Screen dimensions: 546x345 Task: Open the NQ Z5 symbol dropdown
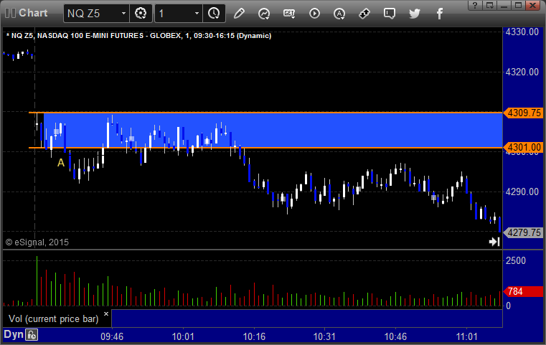pos(123,14)
